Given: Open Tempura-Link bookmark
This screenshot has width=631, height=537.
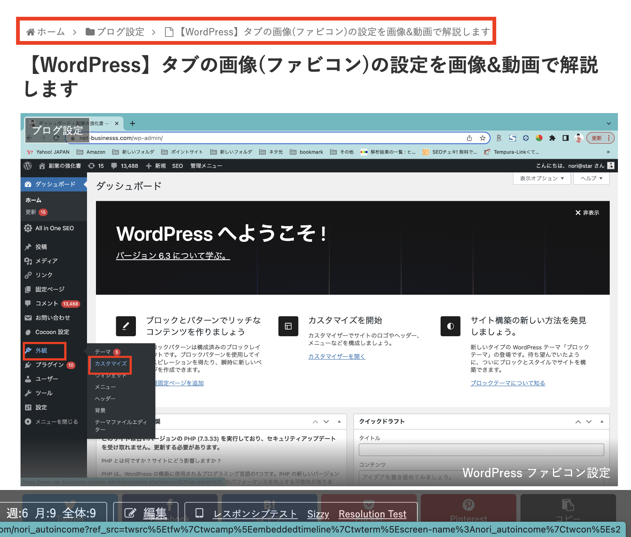Looking at the screenshot, I should tap(512, 152).
